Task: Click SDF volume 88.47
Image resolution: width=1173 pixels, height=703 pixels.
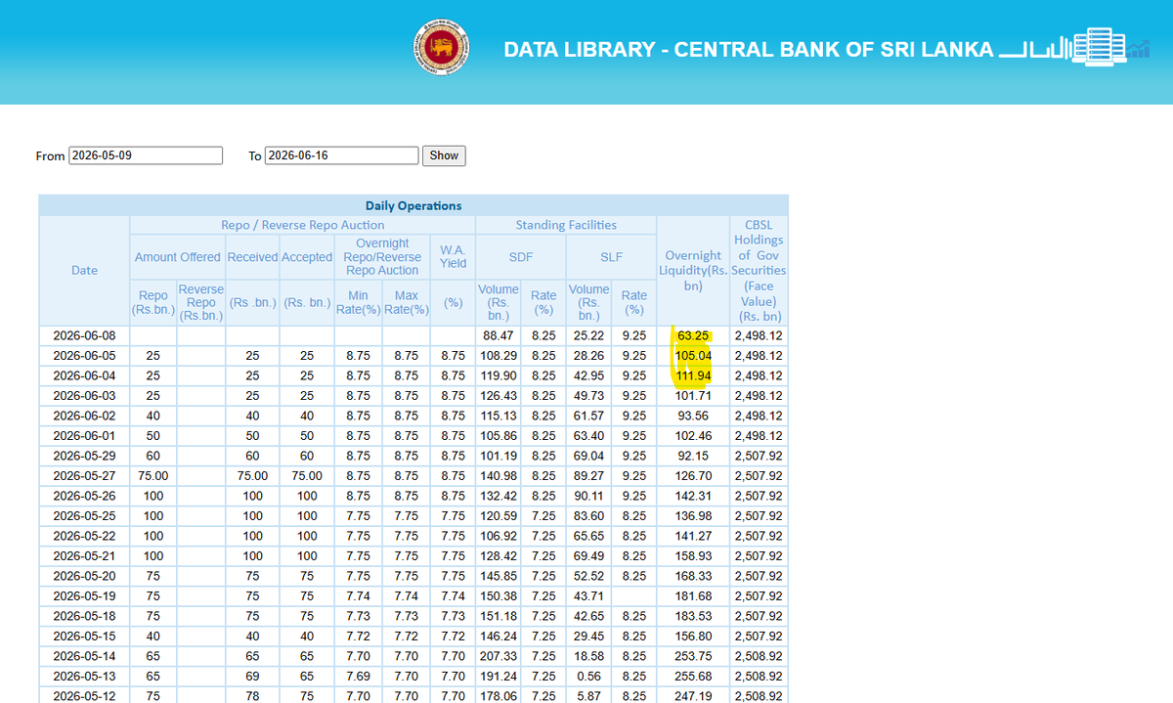Action: coord(499,336)
